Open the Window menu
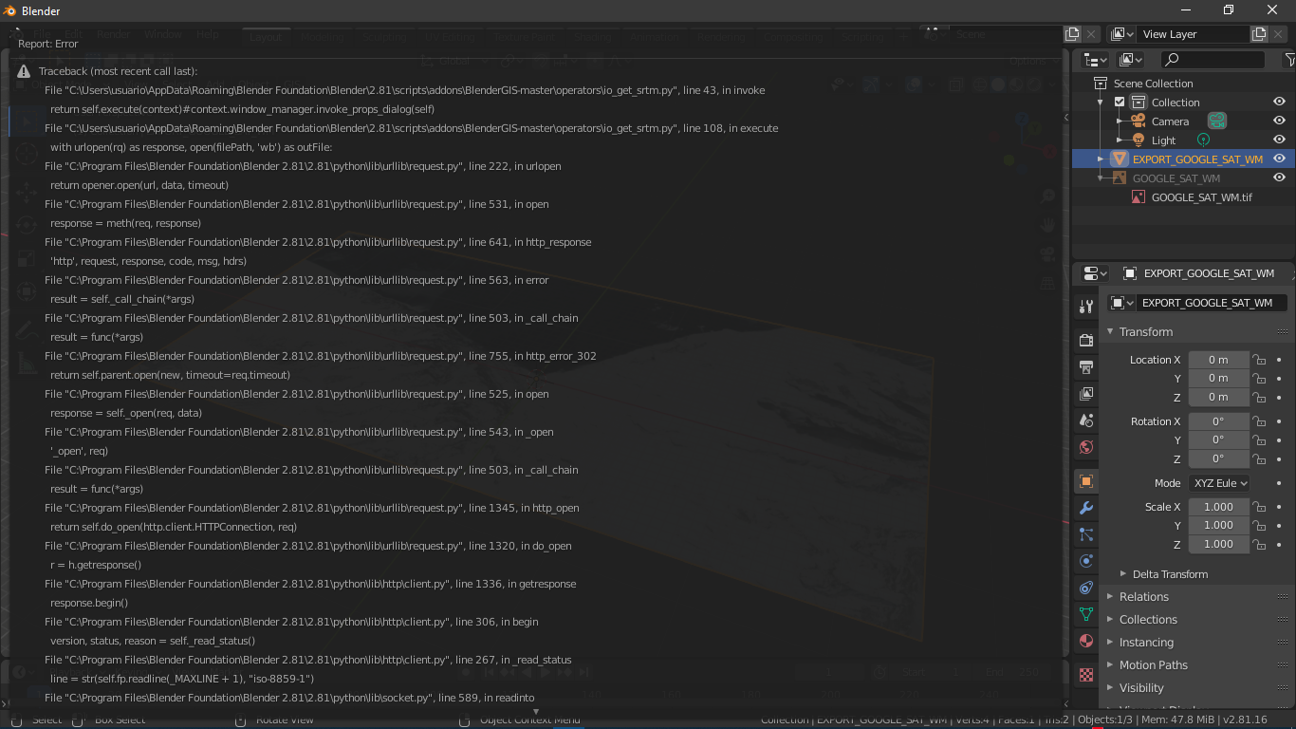This screenshot has width=1296, height=729. [x=163, y=33]
